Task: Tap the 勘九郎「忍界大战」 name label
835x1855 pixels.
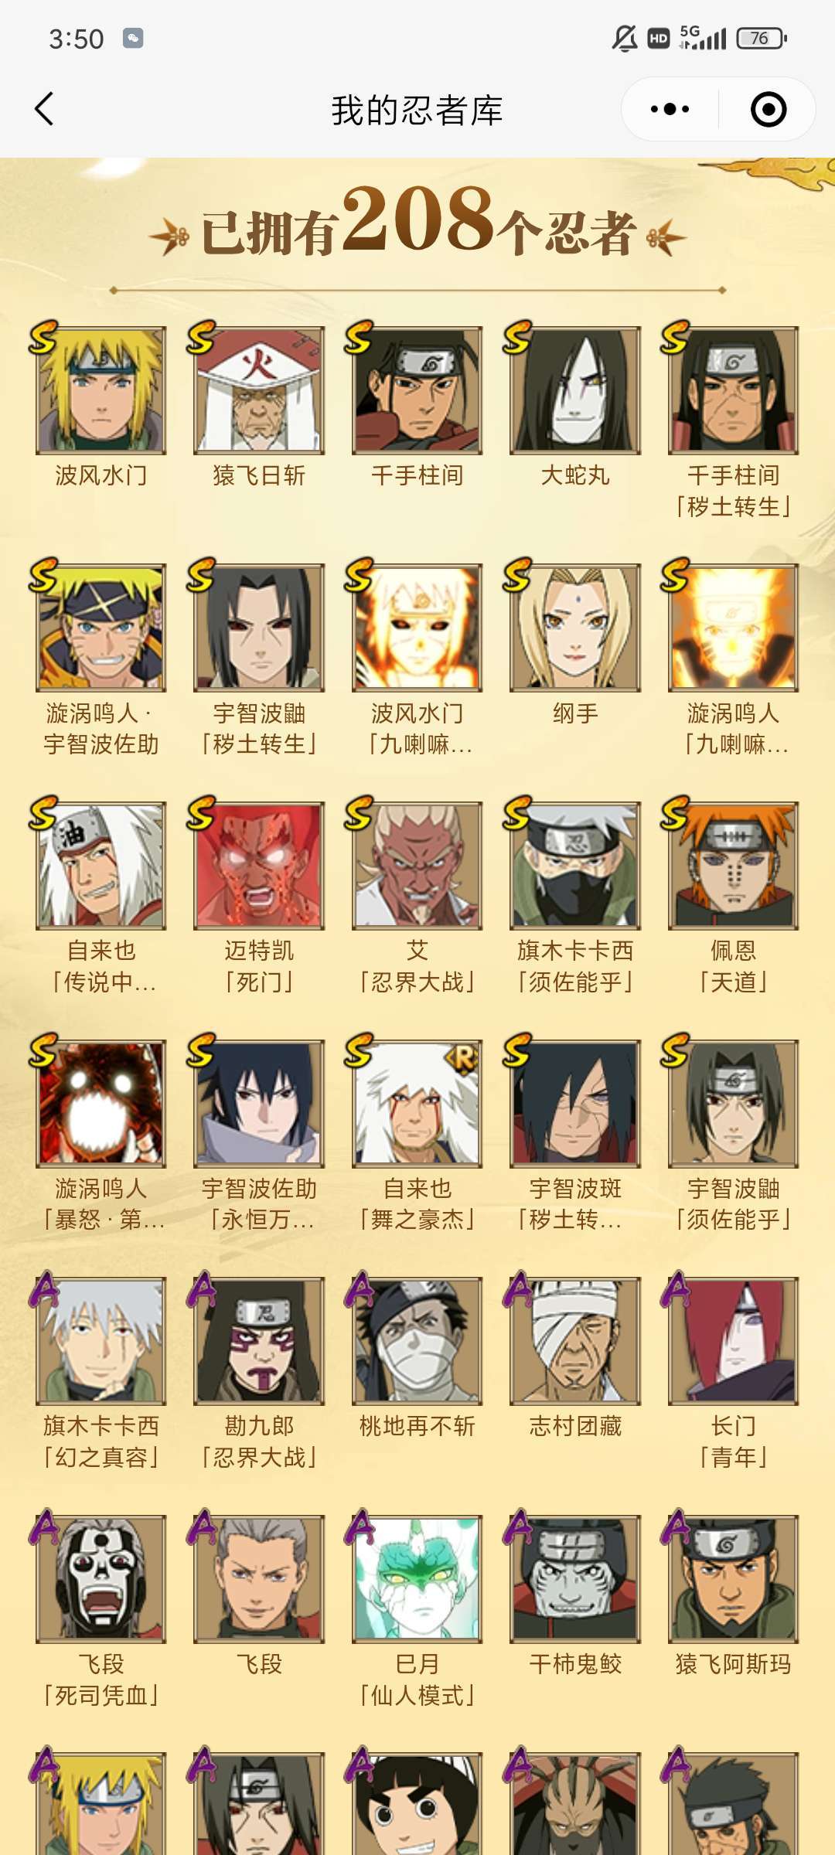Action: tap(259, 1441)
